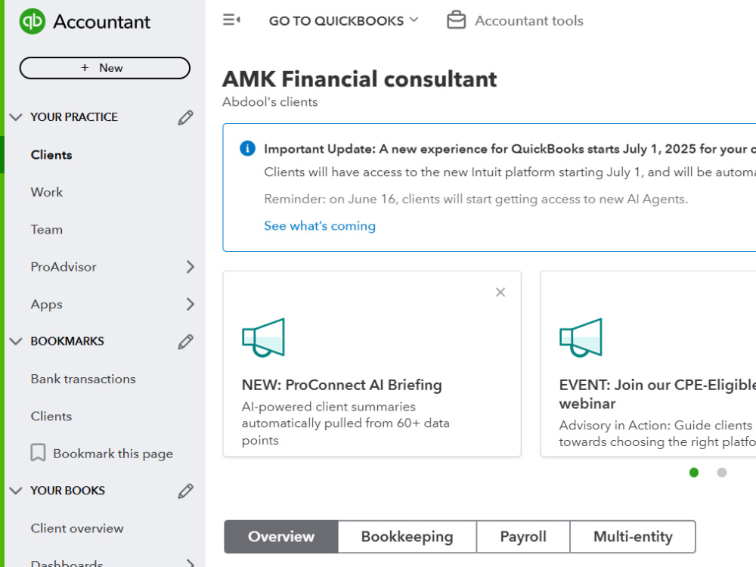This screenshot has height=567, width=756.
Task: Open the Go To QuickBooks dropdown
Action: 344,20
